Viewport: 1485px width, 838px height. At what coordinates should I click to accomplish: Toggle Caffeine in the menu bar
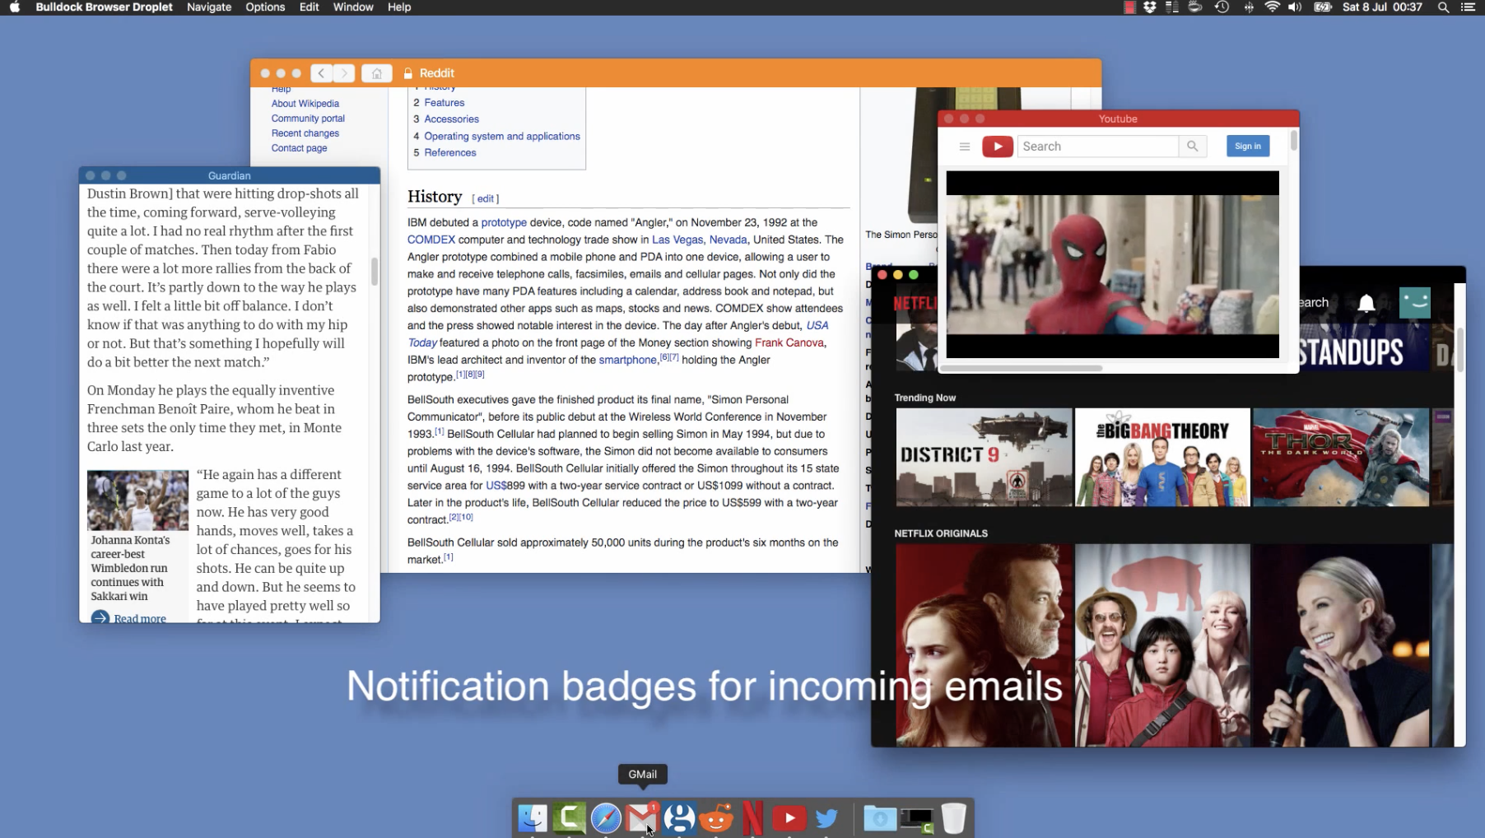(1195, 7)
